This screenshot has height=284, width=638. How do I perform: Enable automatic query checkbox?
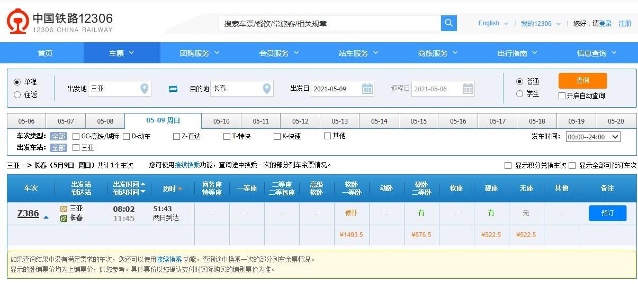[x=562, y=96]
